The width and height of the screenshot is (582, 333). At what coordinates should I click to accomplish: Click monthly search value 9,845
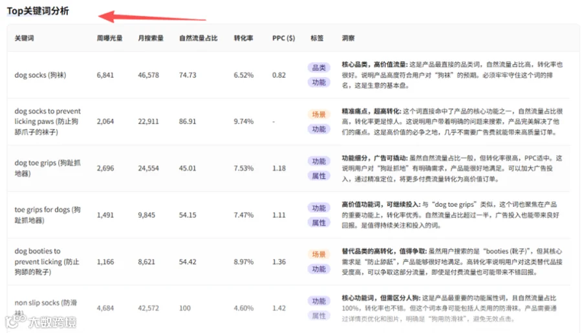(147, 215)
